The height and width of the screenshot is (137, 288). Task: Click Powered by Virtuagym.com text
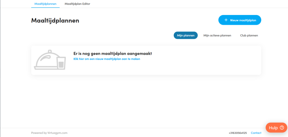[x=49, y=133]
